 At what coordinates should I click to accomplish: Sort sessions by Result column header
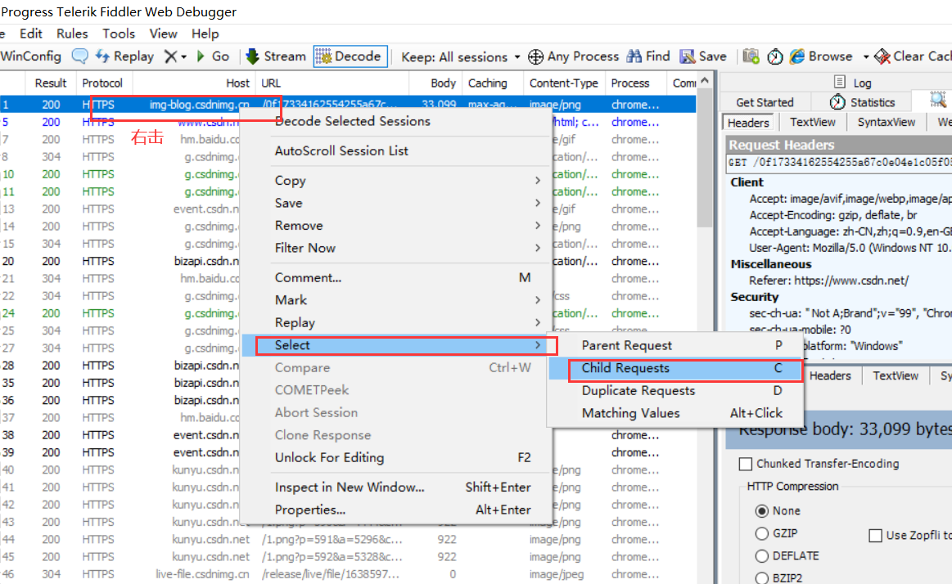coord(51,83)
